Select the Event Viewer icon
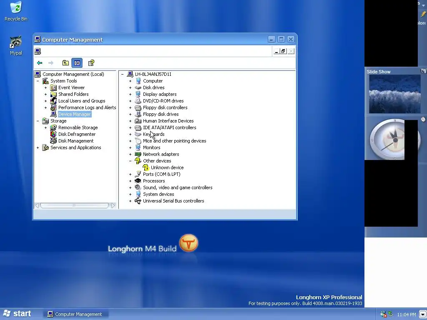 (53, 87)
